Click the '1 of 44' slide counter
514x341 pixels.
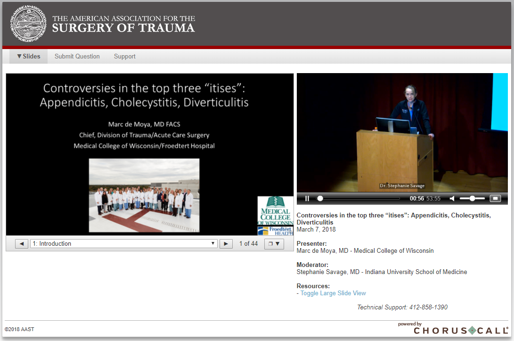click(x=248, y=243)
